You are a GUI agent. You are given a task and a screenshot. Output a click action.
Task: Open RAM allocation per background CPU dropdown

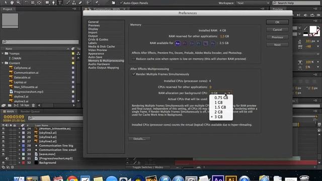[x=220, y=93]
